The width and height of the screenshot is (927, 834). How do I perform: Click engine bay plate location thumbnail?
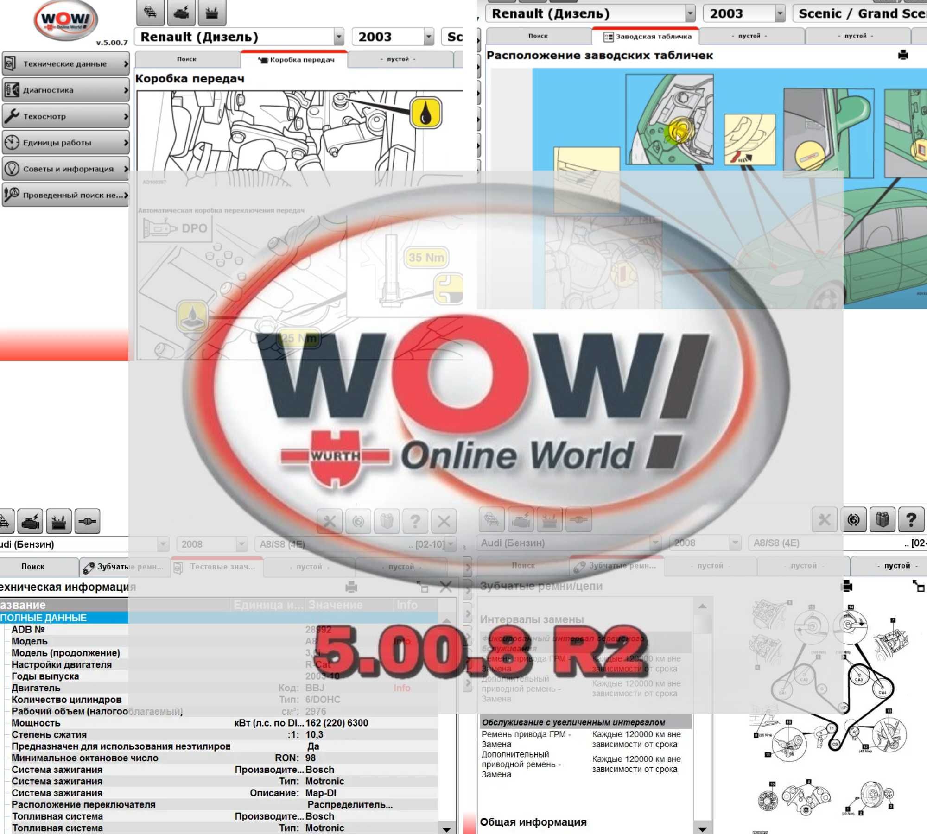(x=669, y=120)
